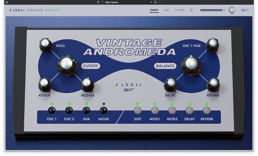
Task: Click the CUTOFF label button
Action: click(x=91, y=66)
